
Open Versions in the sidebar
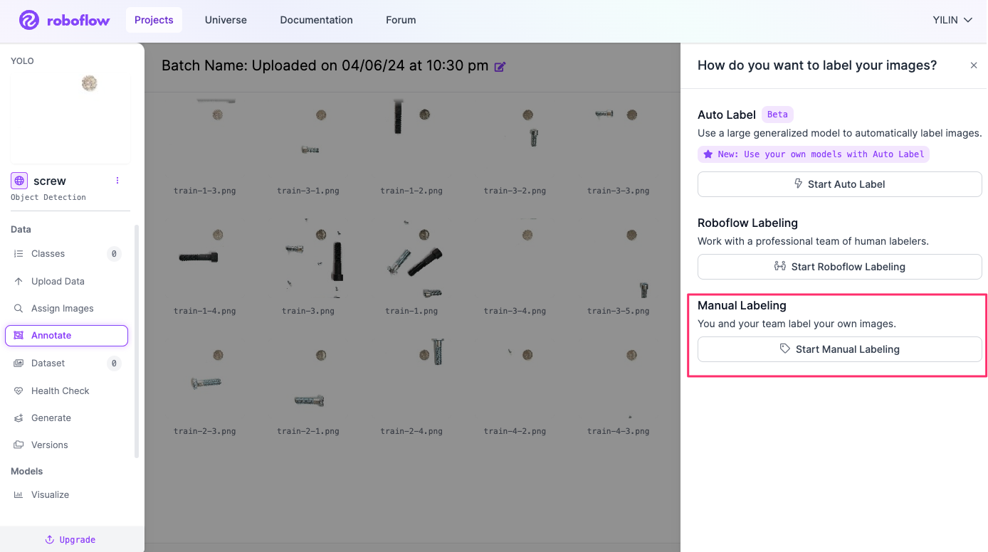tap(49, 445)
